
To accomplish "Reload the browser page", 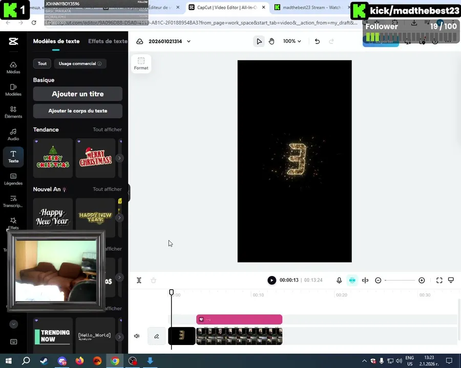I will pyautogui.click(x=34, y=22).
